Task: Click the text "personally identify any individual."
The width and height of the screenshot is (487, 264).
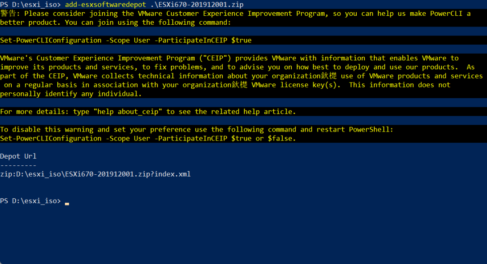Action: [71, 94]
